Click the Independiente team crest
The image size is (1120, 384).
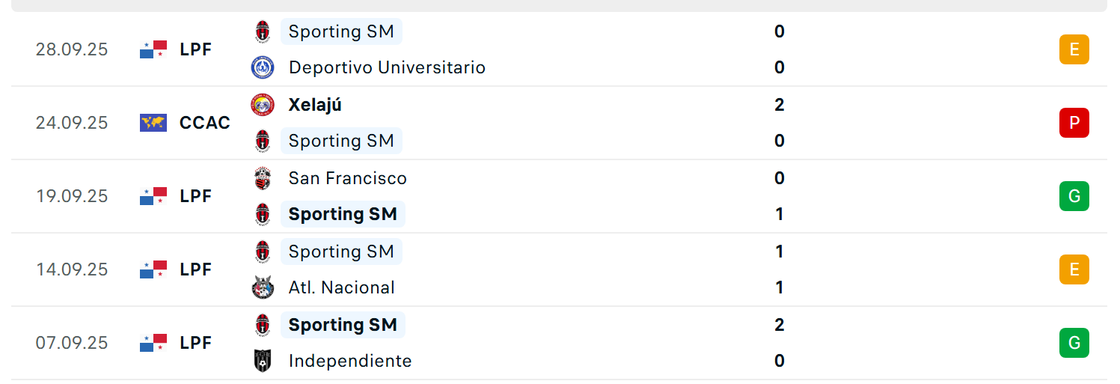tap(263, 361)
